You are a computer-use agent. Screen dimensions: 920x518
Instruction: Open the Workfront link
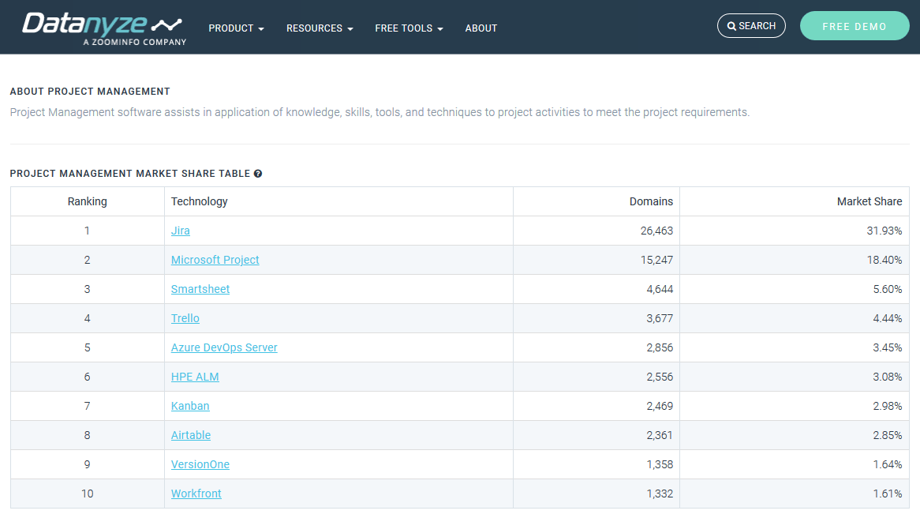click(196, 494)
